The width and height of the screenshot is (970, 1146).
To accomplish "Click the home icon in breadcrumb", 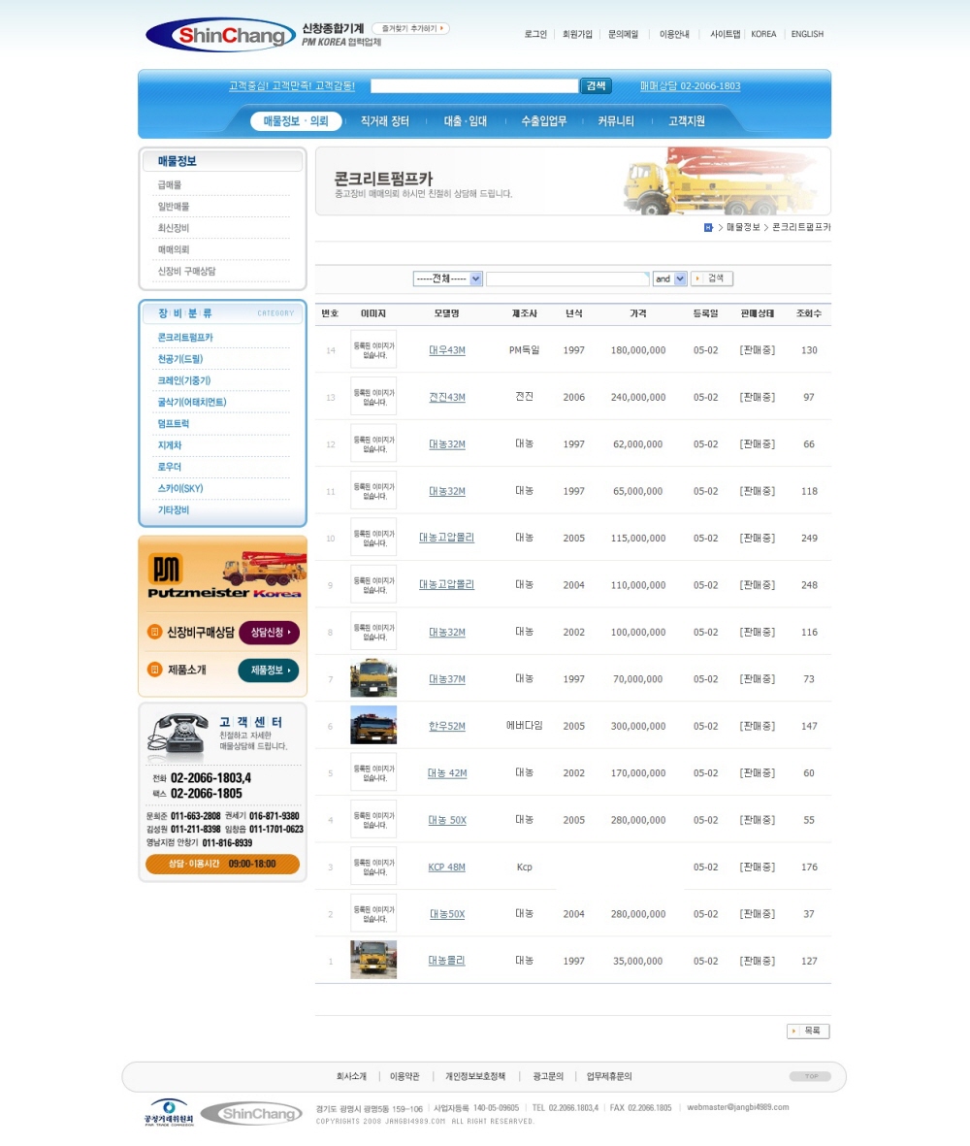I will point(708,227).
